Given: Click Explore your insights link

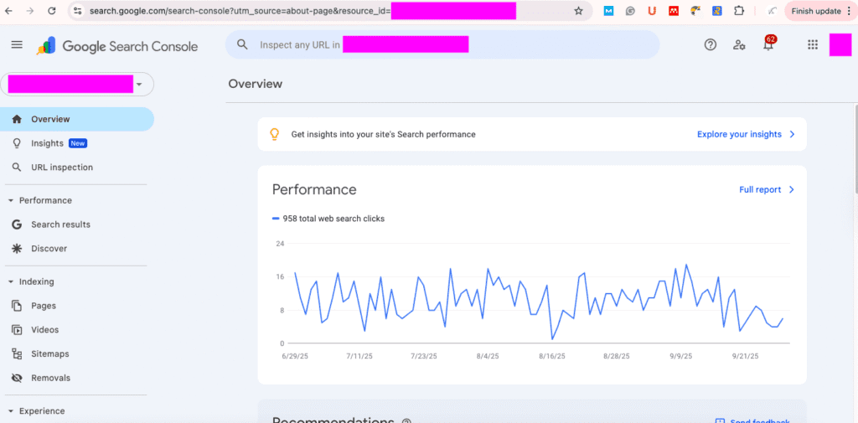Looking at the screenshot, I should tap(739, 134).
